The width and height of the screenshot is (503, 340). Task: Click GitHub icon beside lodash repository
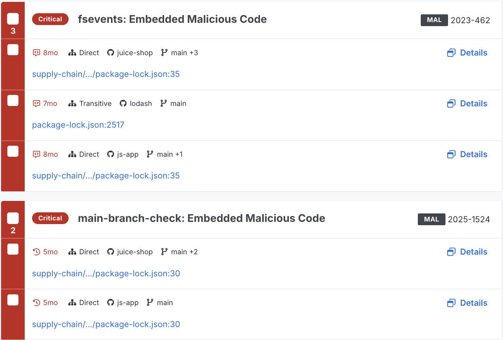(x=123, y=104)
